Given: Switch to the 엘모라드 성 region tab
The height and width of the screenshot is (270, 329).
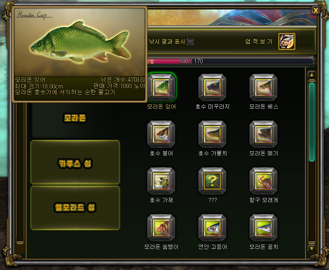Looking at the screenshot, I should [75, 208].
